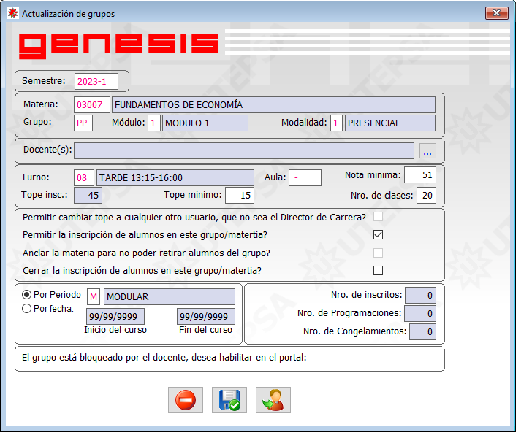Viewport: 521px width, 438px height.
Task: Click the Módulo code field
Action: click(154, 123)
